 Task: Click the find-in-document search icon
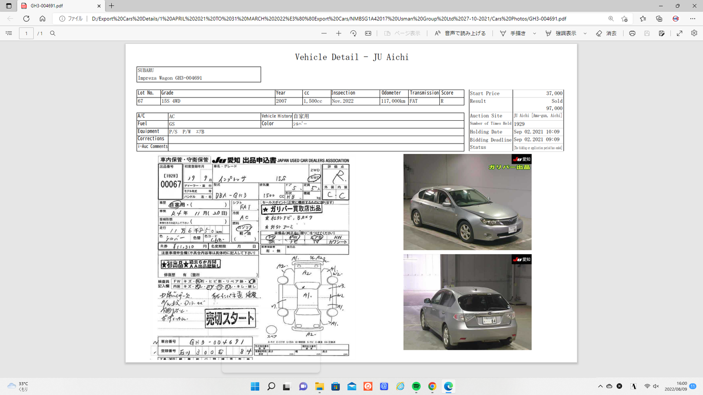(53, 33)
